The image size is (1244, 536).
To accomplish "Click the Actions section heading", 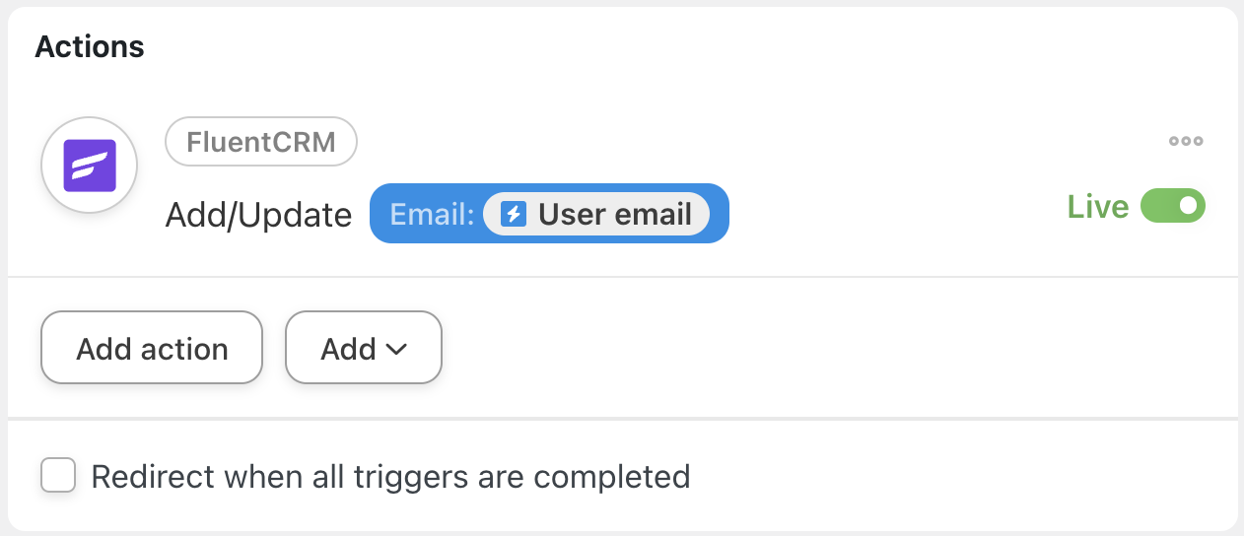I will [90, 46].
